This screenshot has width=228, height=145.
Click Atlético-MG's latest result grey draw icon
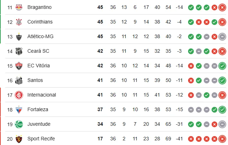tap(222, 36)
